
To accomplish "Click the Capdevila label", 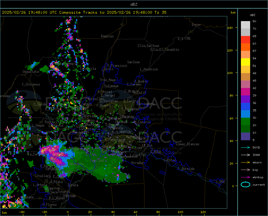I will tap(88, 69).
